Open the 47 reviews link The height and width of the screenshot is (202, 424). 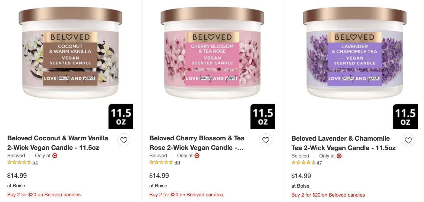(x=319, y=163)
